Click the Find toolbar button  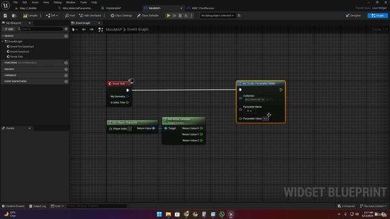(69, 15)
